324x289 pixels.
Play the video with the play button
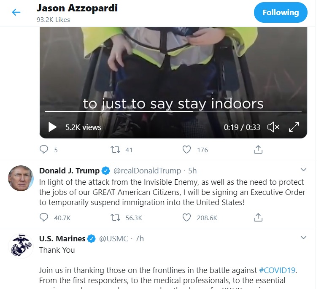52,127
